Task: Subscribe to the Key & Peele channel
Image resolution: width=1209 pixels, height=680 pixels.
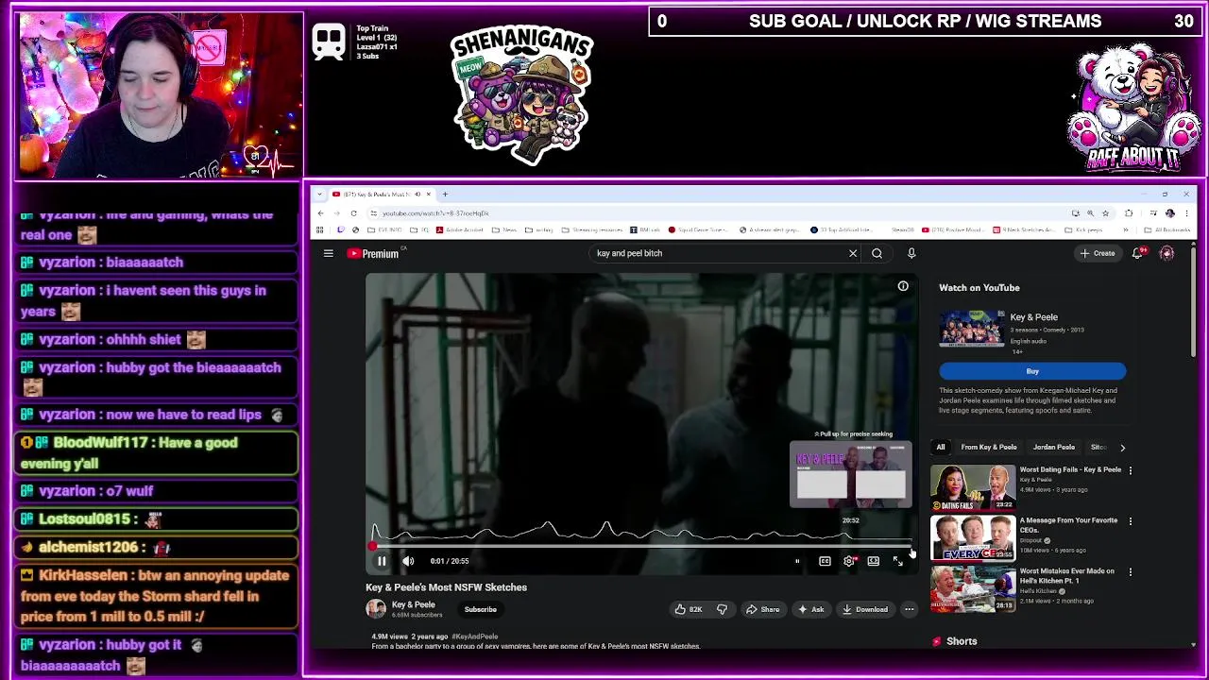Action: [480, 609]
